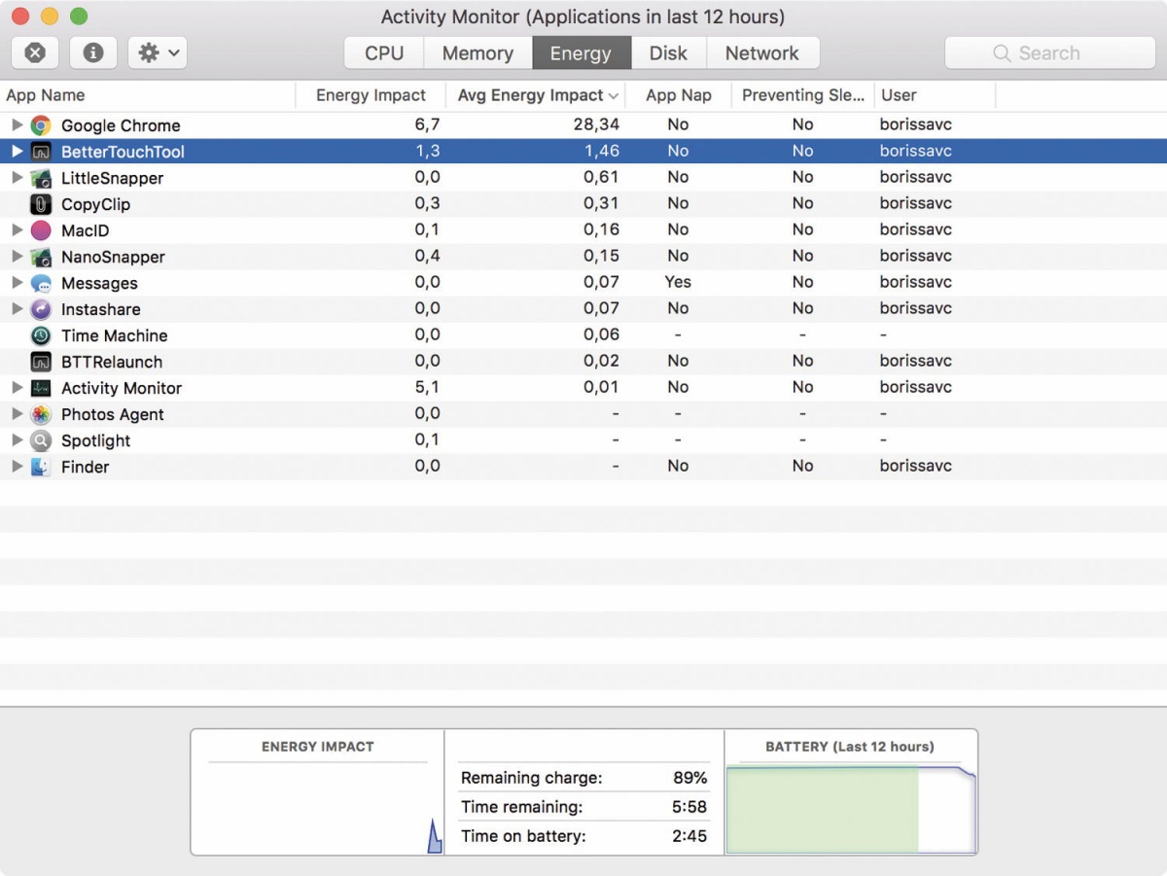Click the Instashare app icon
Screen dimensions: 1167x876
pyautogui.click(x=41, y=309)
